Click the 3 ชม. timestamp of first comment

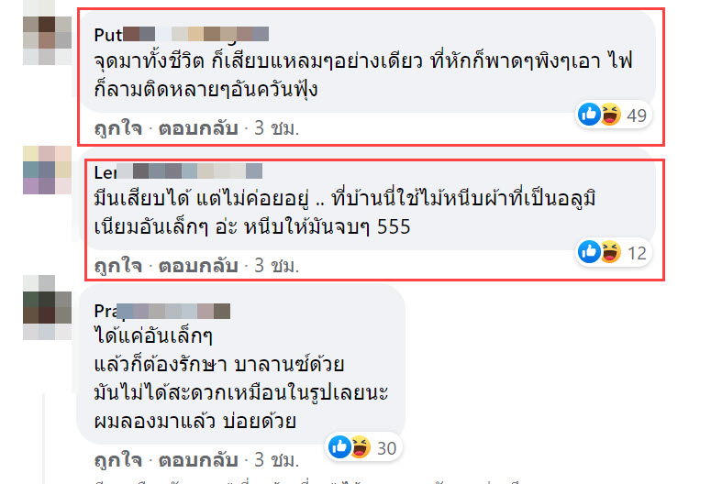point(276,128)
